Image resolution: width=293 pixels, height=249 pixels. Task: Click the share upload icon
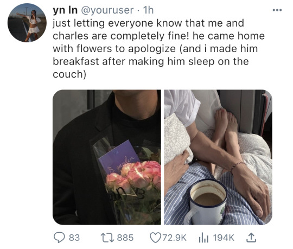pyautogui.click(x=250, y=238)
